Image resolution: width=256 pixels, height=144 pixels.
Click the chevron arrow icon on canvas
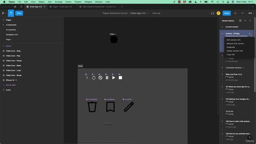pyautogui.click(x=87, y=78)
